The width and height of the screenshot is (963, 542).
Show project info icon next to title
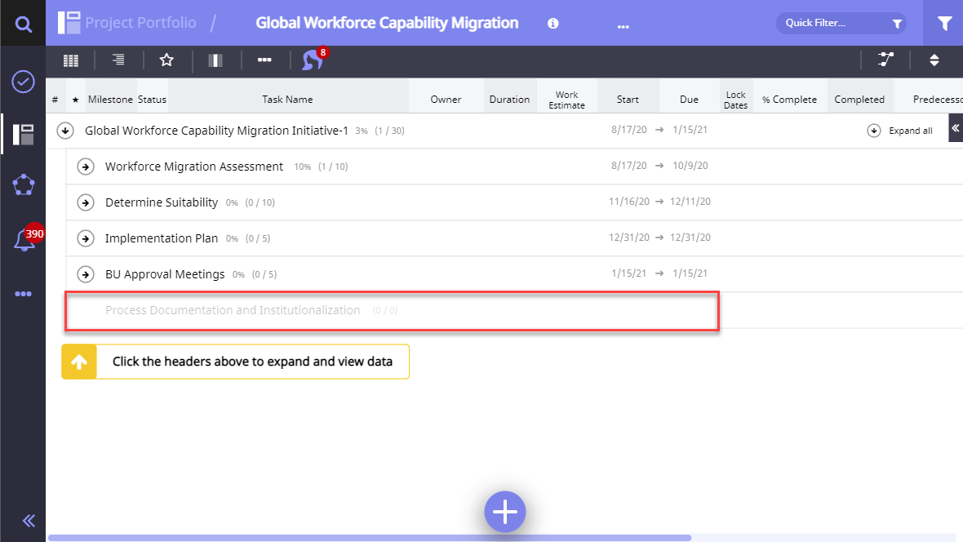(x=553, y=24)
